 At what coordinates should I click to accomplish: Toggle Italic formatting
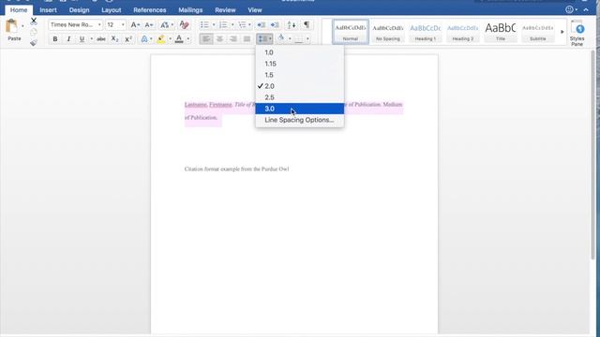[68, 39]
